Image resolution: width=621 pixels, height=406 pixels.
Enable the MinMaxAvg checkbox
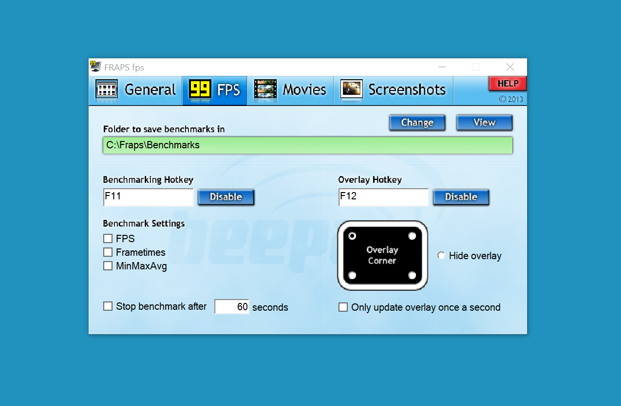[x=108, y=266]
